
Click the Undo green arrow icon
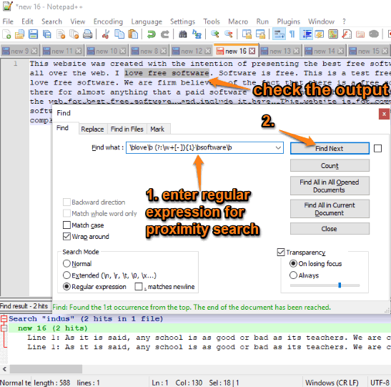click(151, 34)
